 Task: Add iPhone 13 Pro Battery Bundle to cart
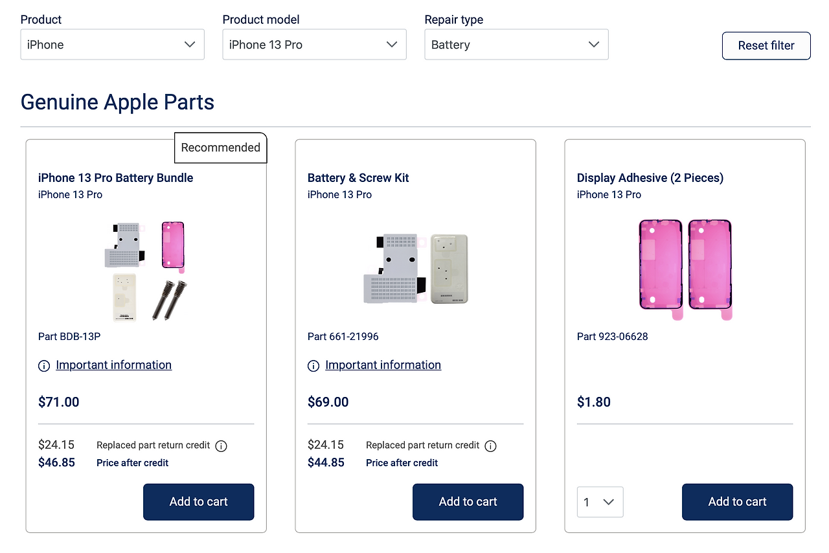[198, 502]
